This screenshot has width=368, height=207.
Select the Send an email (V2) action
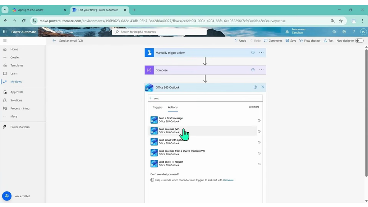click(x=203, y=131)
